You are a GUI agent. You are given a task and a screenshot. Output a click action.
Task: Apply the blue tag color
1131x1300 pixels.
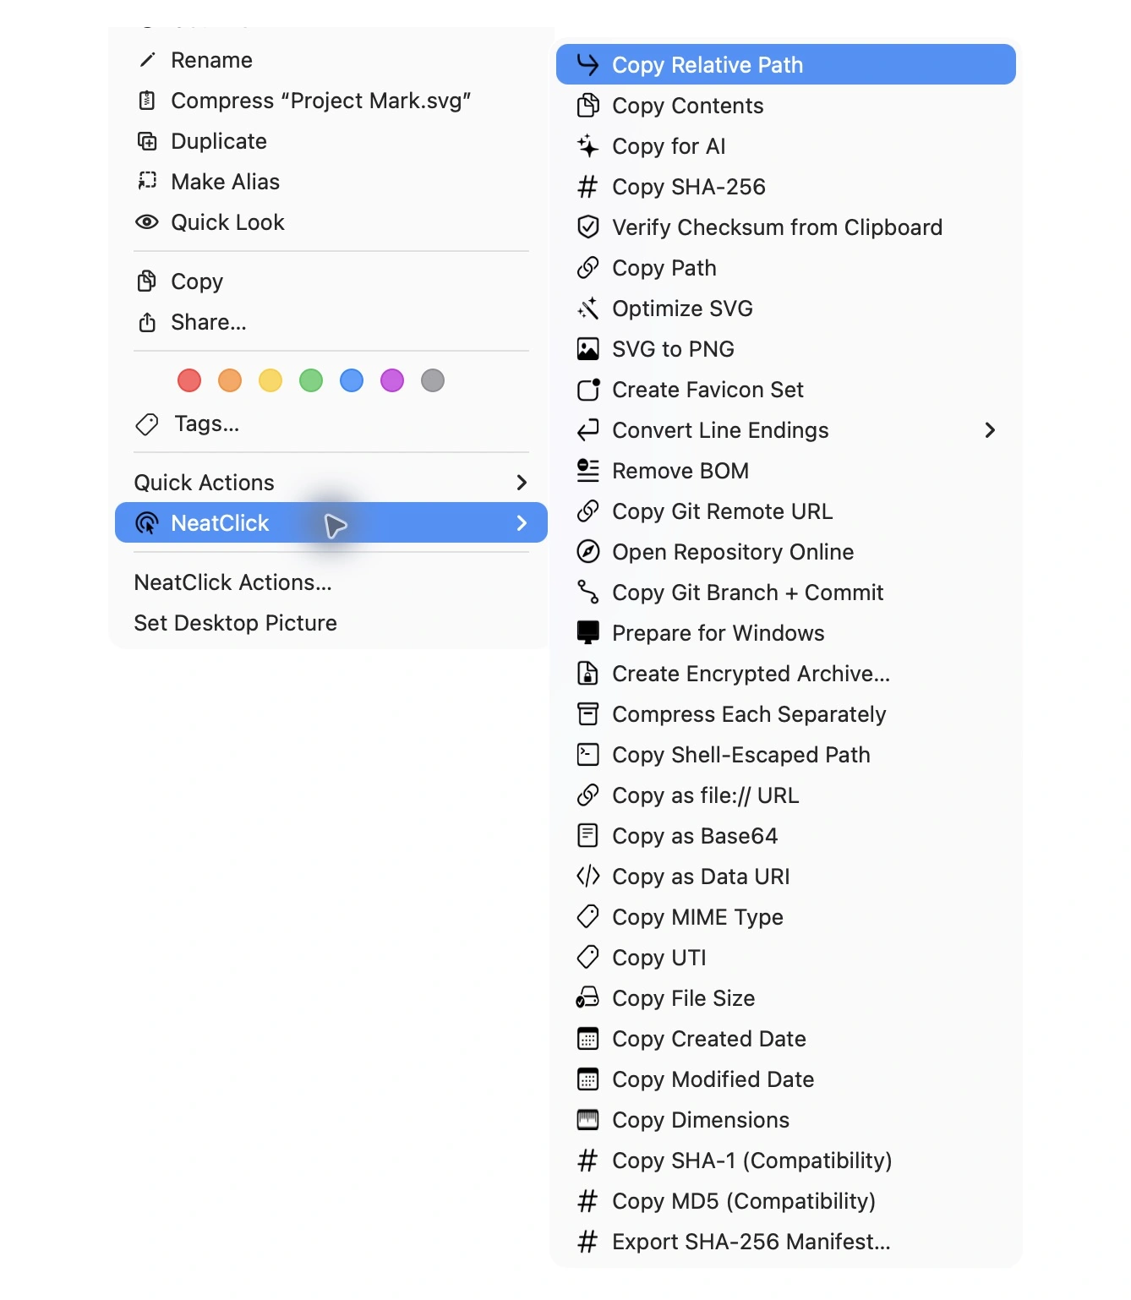(x=352, y=380)
